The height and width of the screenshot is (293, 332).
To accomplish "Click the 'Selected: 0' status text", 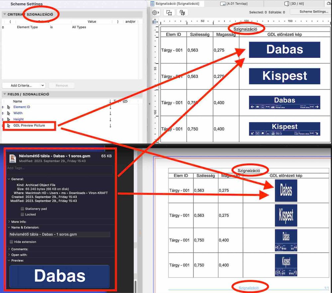I will [x=258, y=12].
